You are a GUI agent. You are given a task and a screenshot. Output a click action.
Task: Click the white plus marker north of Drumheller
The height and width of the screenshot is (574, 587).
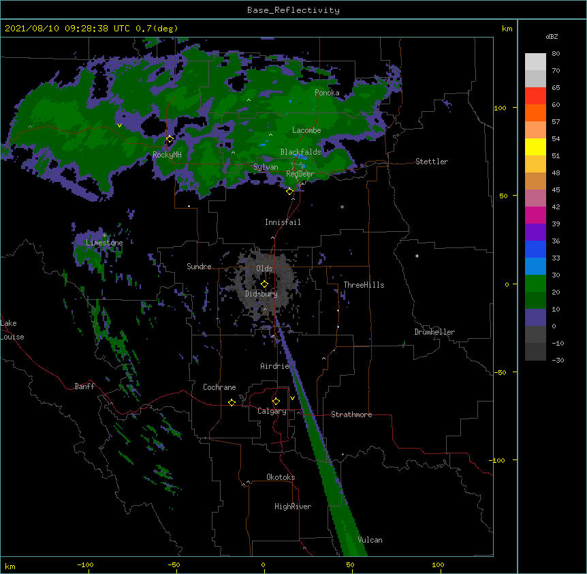417,256
